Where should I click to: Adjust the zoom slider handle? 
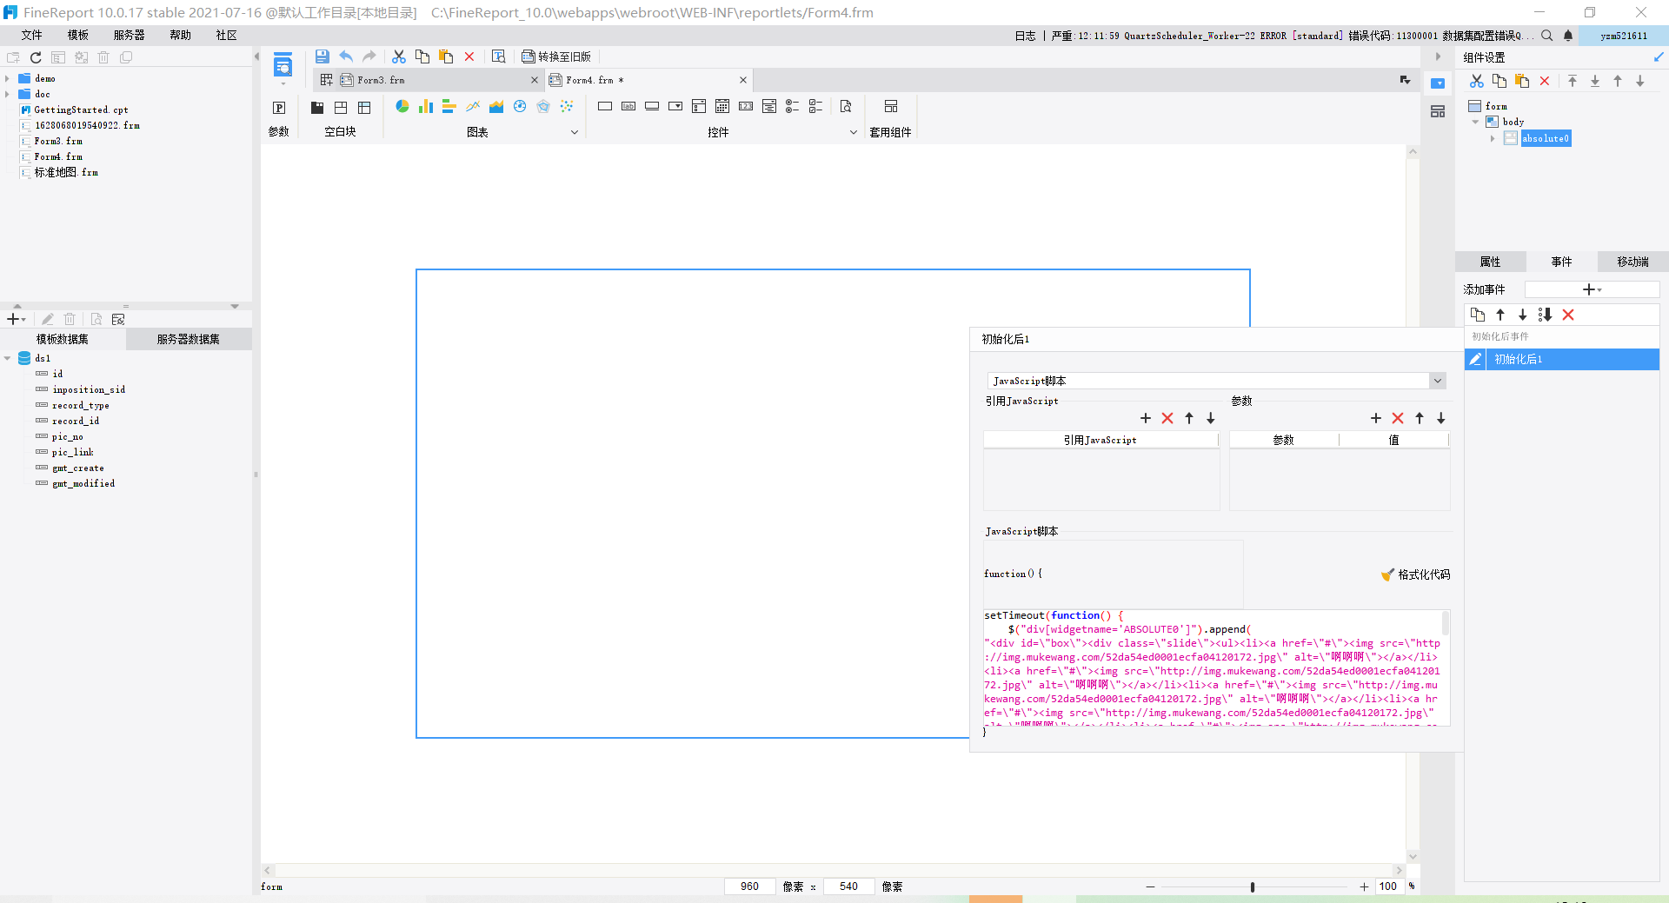pos(1253,887)
